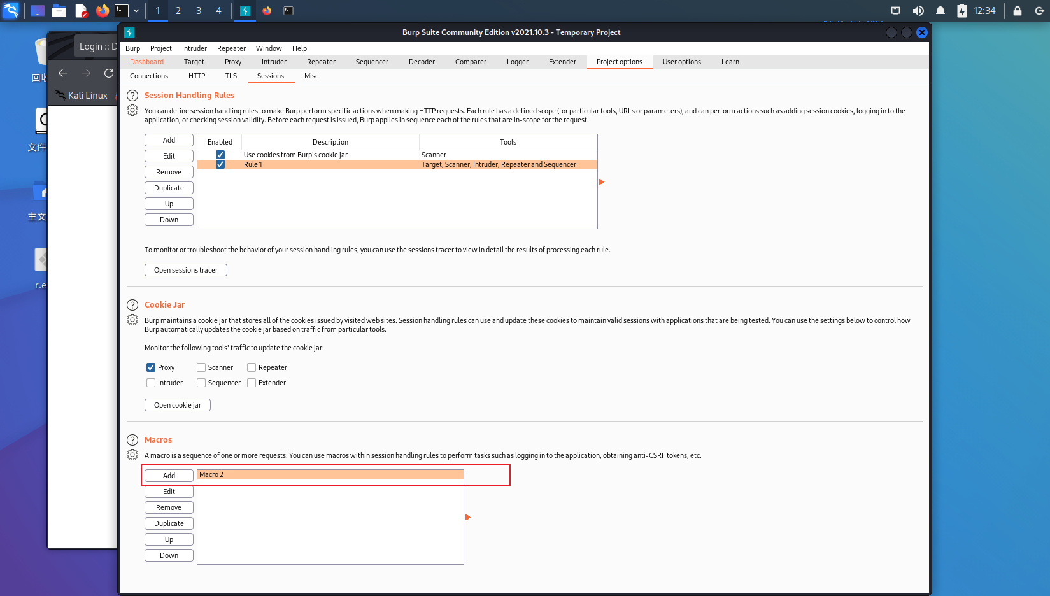Open Session Handling Rules help icon
Image resolution: width=1050 pixels, height=596 pixels.
(132, 96)
